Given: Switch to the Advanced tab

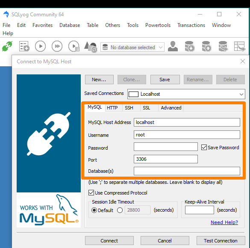Looking at the screenshot, I should coord(171,108).
